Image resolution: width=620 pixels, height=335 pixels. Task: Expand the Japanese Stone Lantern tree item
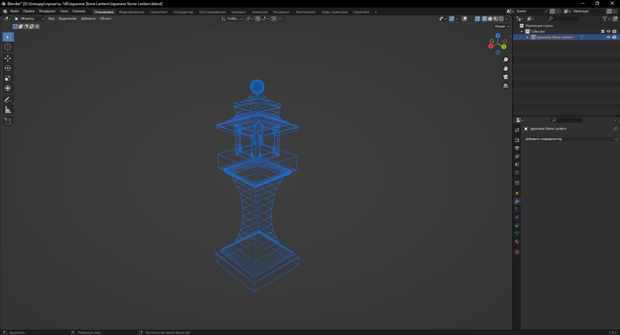527,37
